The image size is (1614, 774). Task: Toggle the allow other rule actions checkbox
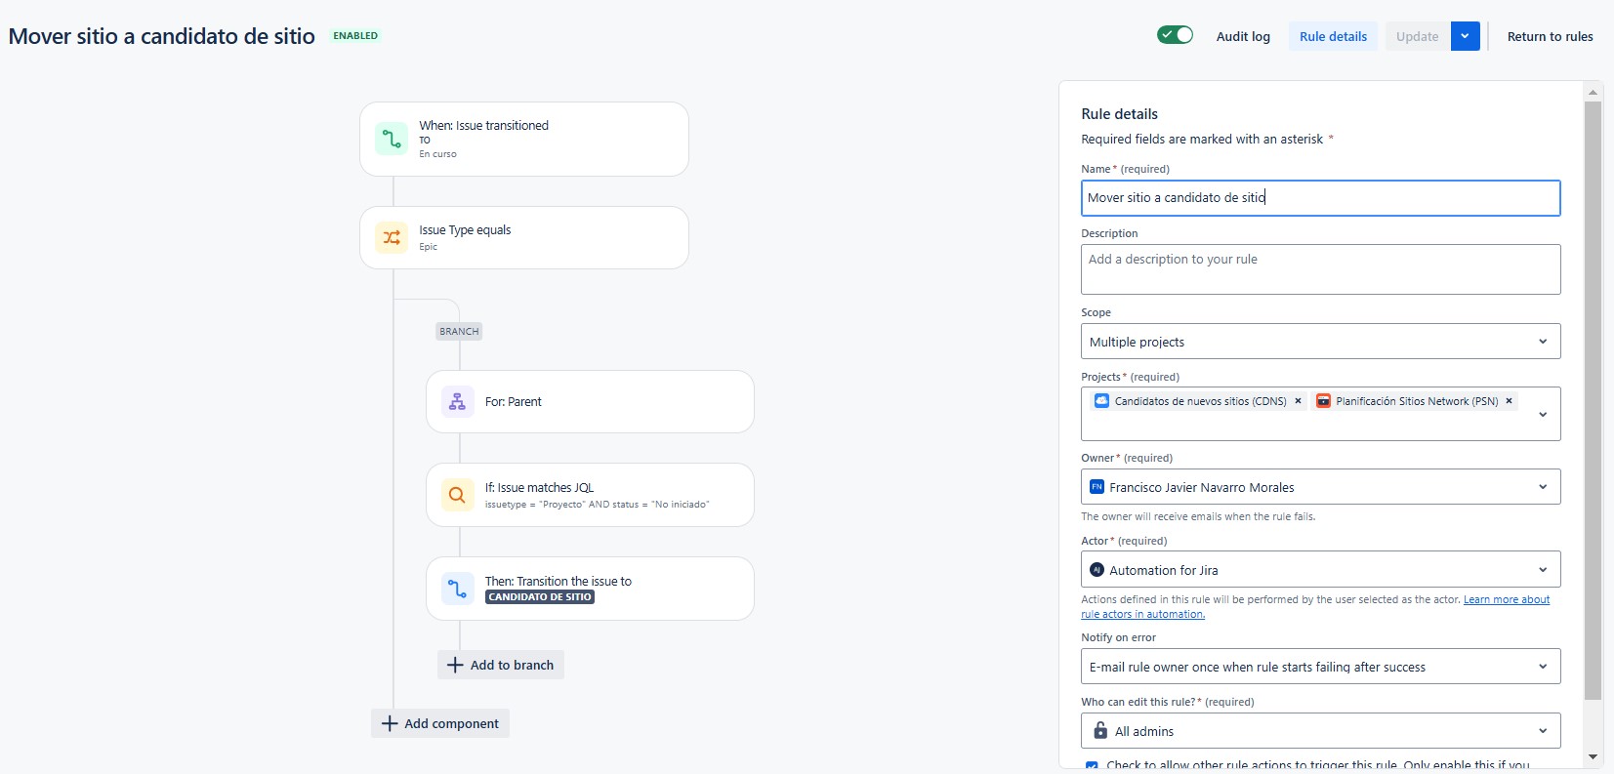pyautogui.click(x=1092, y=766)
